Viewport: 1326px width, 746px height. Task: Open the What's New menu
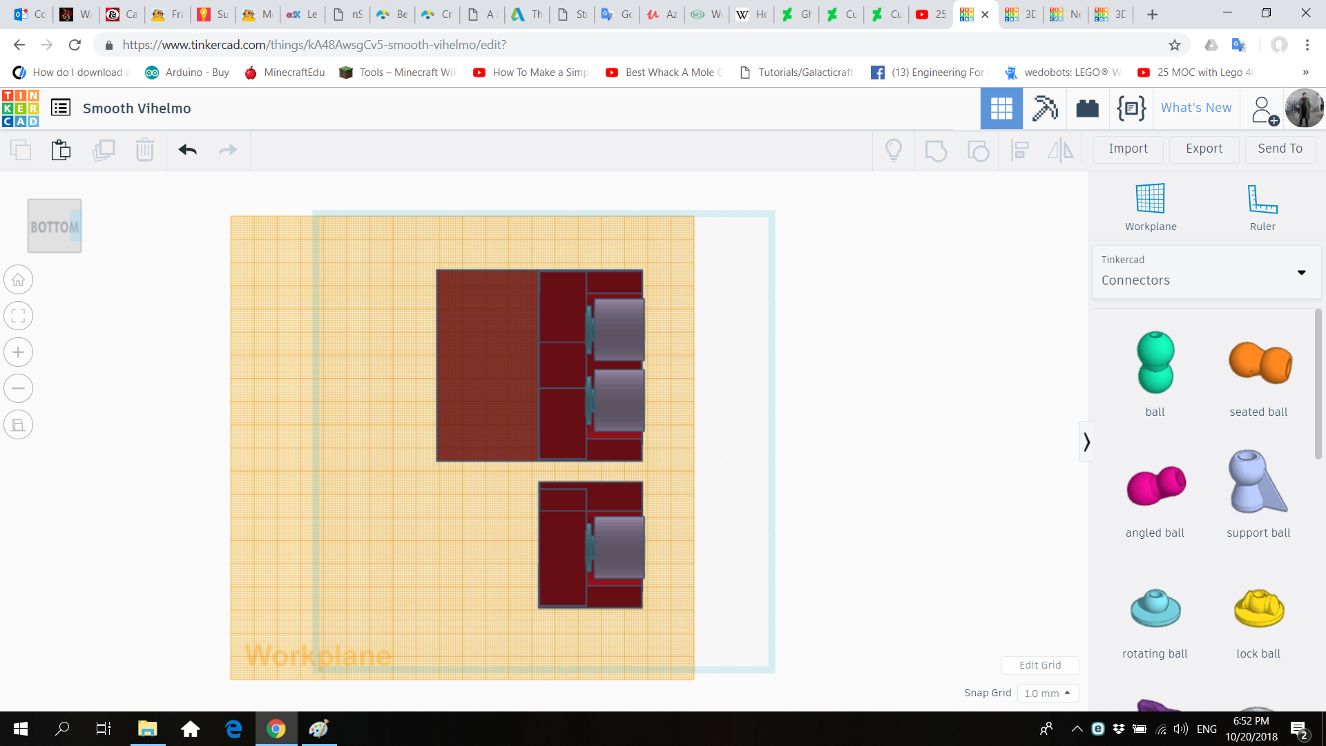coord(1195,108)
